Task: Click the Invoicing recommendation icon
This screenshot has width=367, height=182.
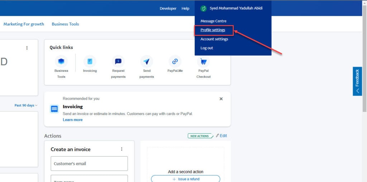Action: coord(54,109)
